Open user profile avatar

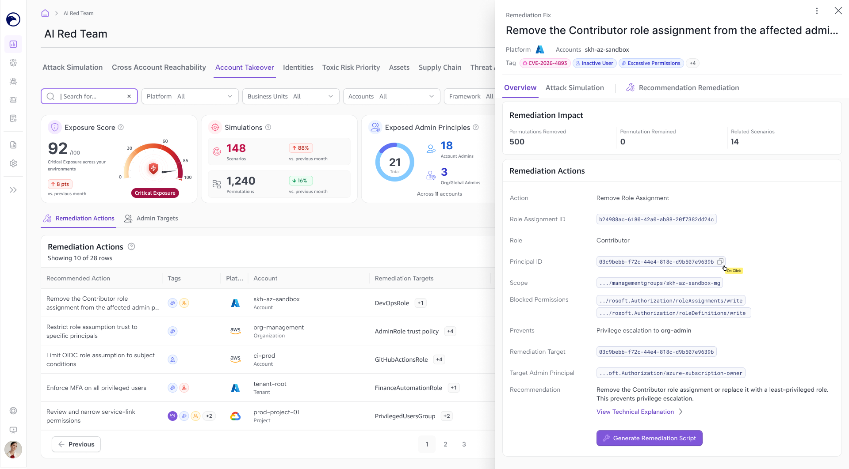(x=13, y=450)
